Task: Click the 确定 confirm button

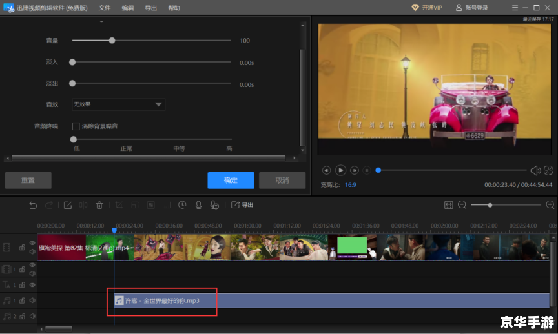Action: click(231, 181)
